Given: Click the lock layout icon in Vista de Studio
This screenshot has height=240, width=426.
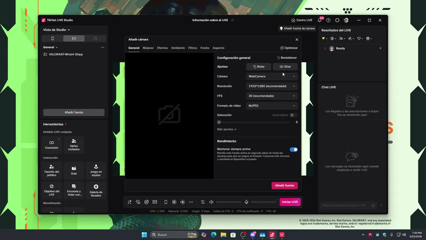Looking at the screenshot, I should click(95, 39).
